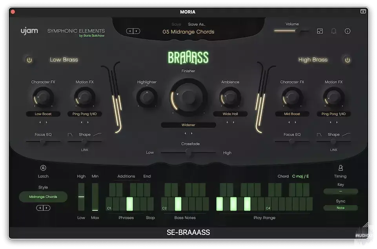Viewport: 377px width, 249px height.
Task: Adjust the Volume slider
Action: tap(291, 31)
